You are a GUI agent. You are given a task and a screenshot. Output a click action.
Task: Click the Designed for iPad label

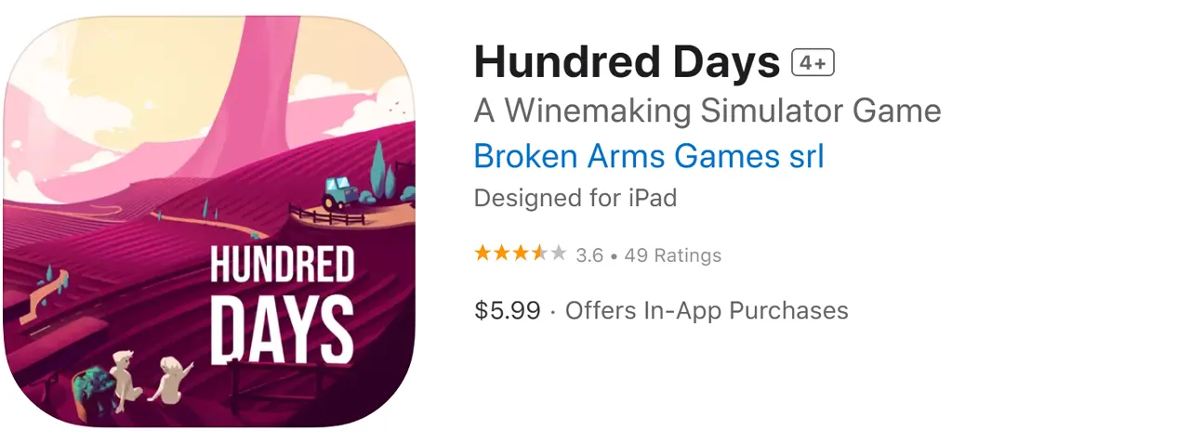click(575, 199)
